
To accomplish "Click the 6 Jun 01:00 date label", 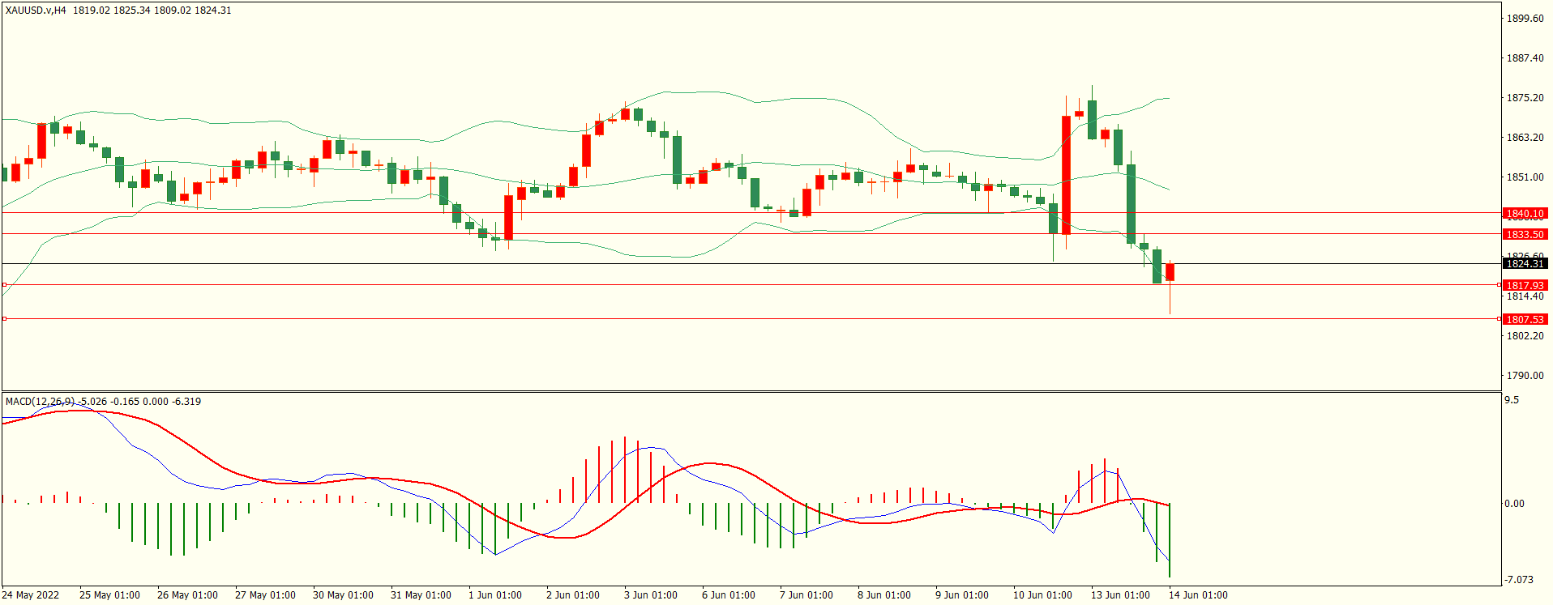I will (x=729, y=595).
